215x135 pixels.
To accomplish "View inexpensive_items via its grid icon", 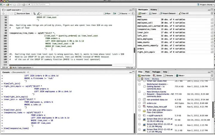I will point(212,29).
